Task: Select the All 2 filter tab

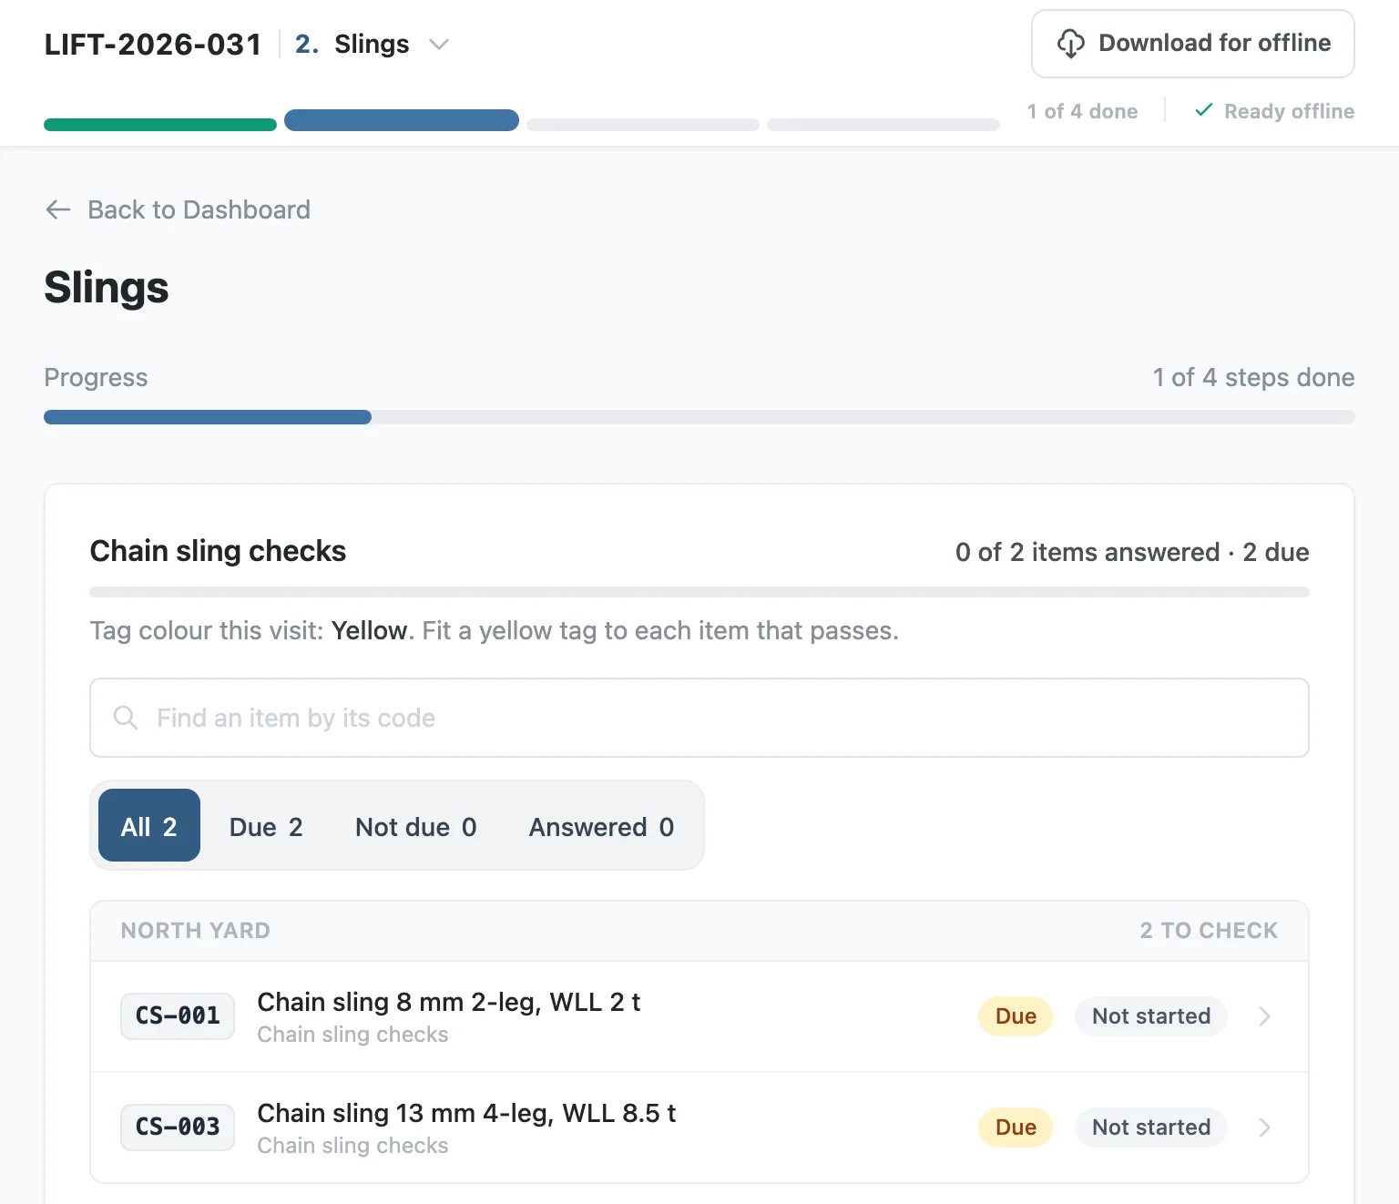Action: coord(149,825)
